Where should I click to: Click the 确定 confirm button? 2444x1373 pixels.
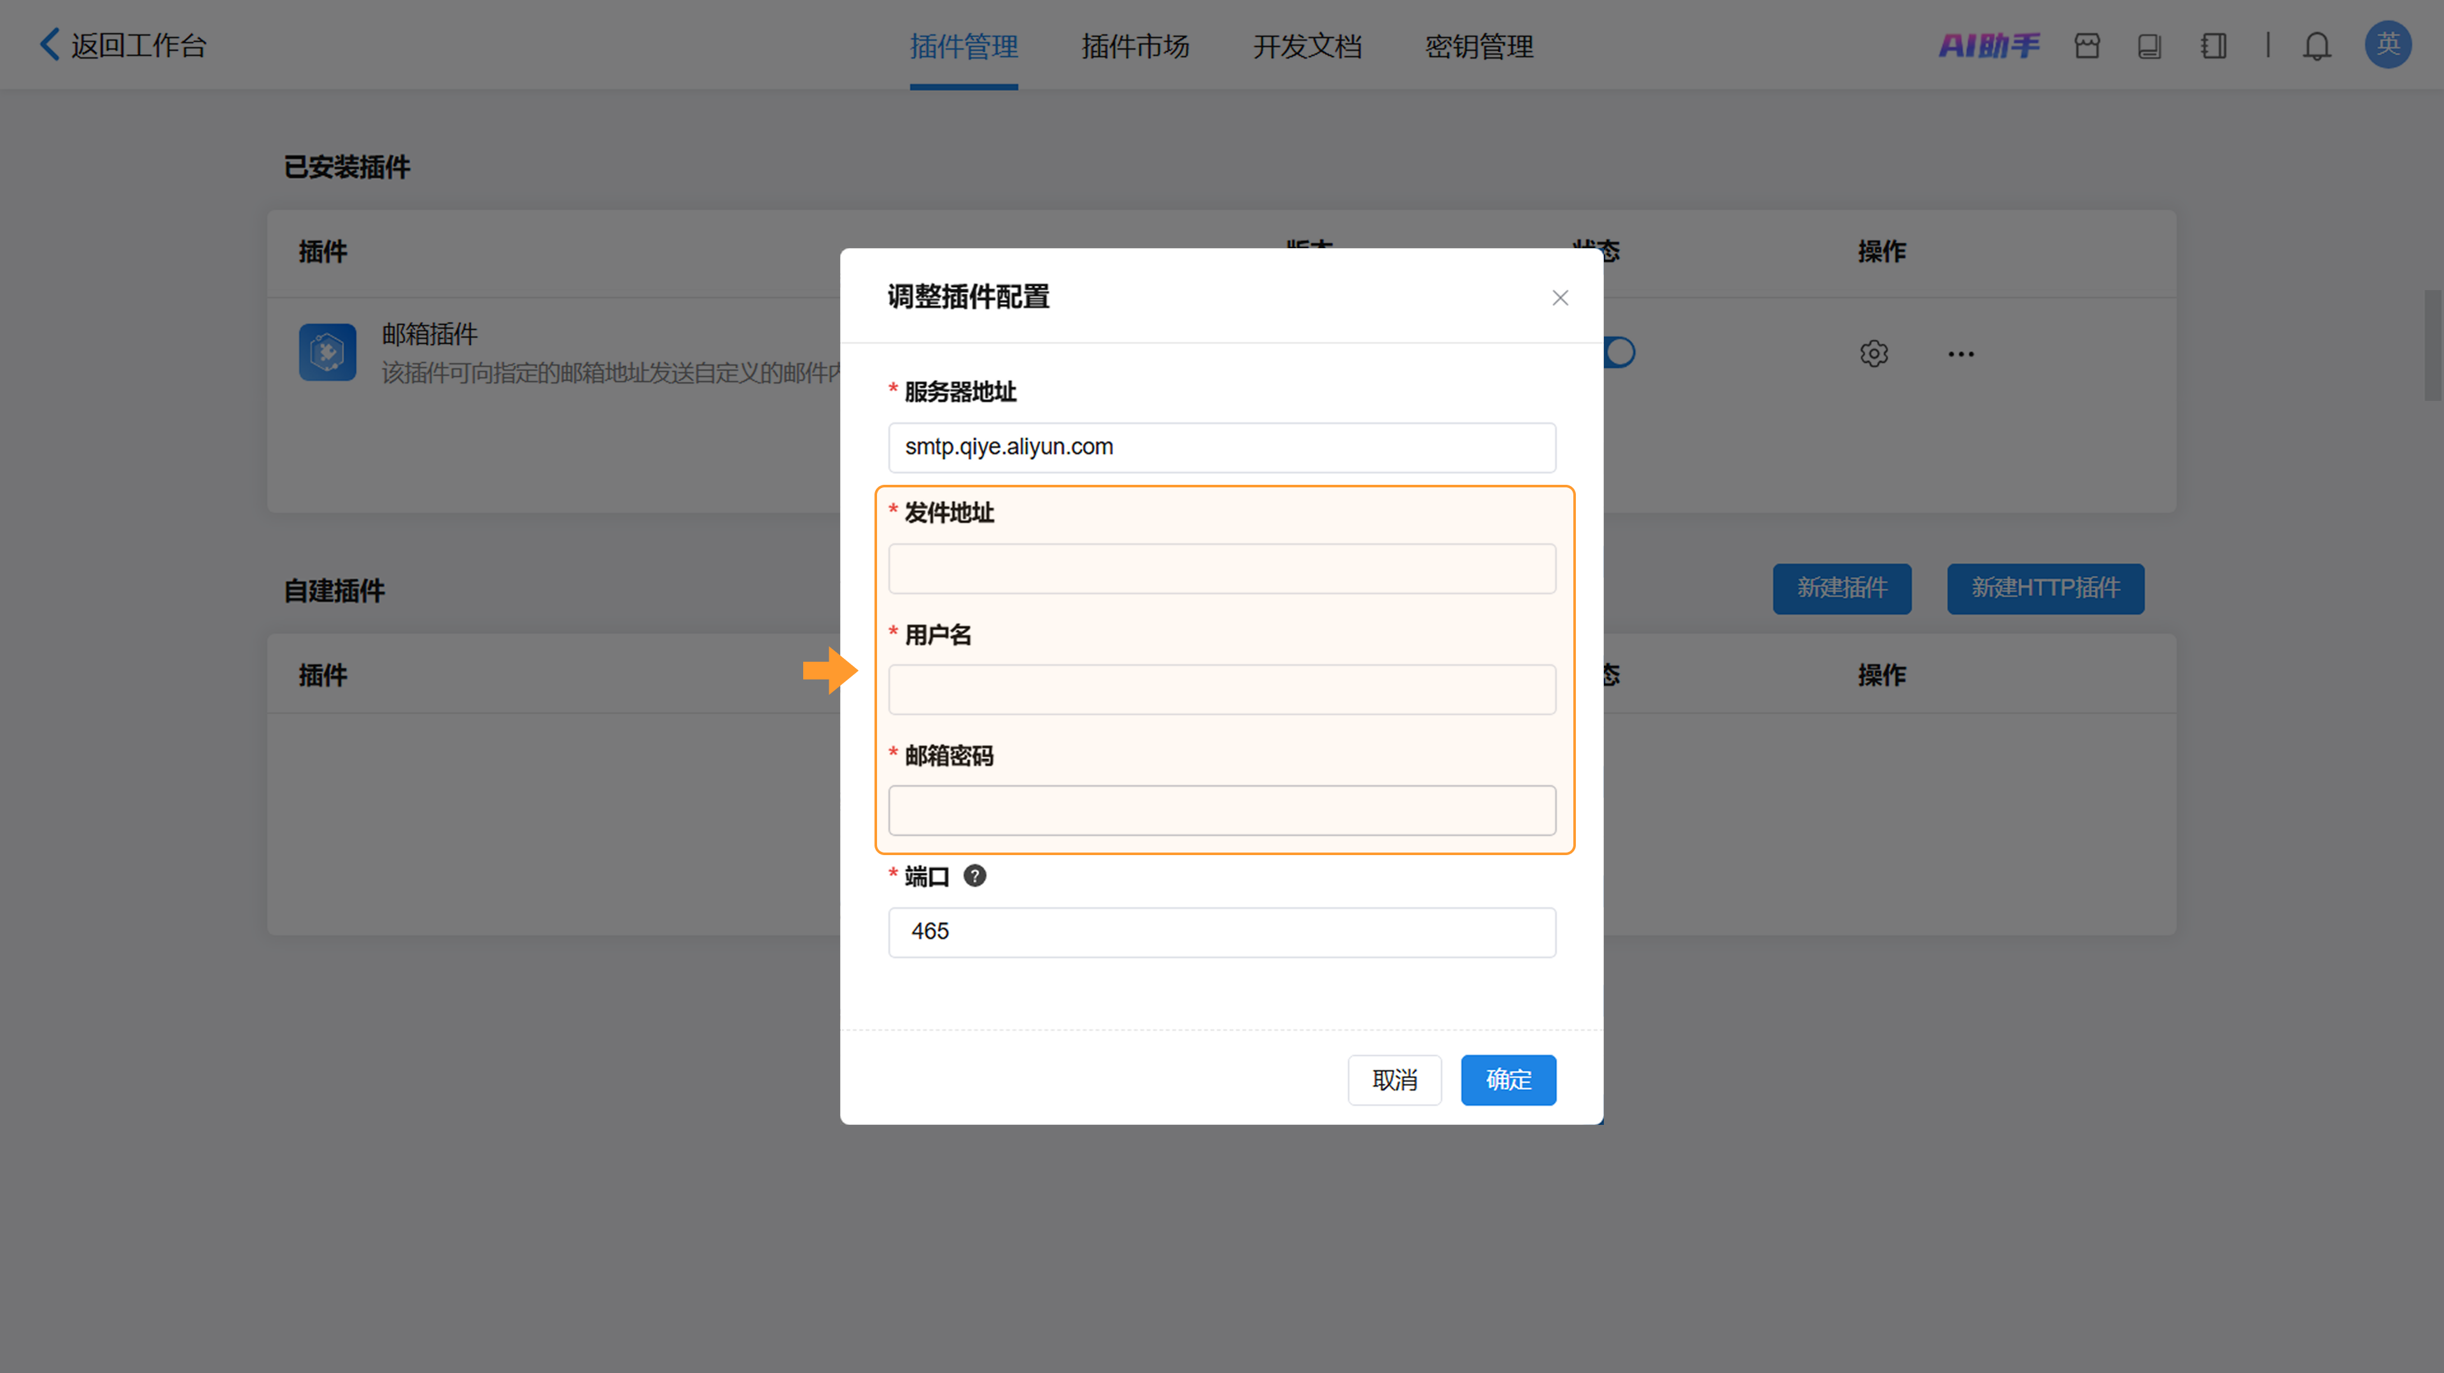1508,1080
